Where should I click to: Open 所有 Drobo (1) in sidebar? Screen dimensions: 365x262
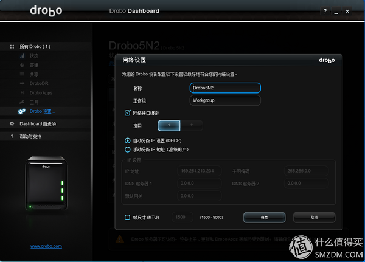click(46, 47)
